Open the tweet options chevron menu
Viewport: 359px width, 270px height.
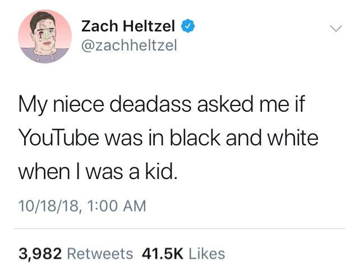tap(335, 28)
